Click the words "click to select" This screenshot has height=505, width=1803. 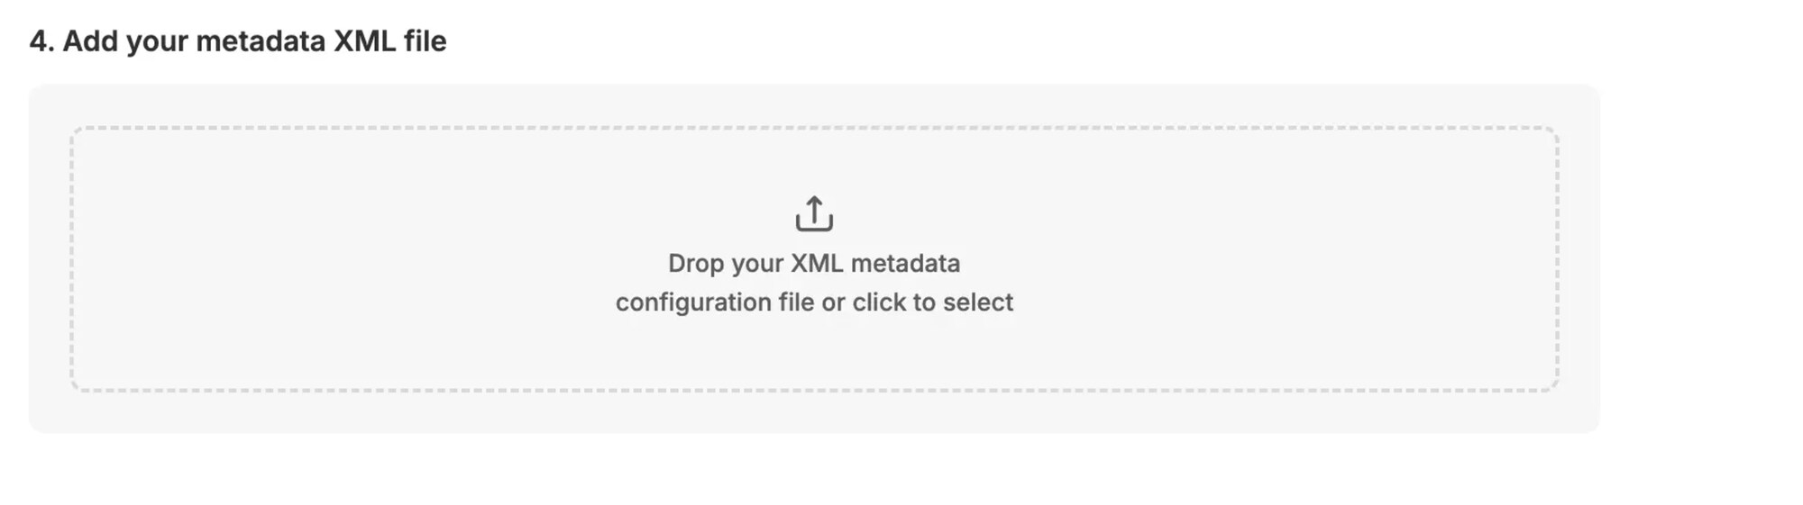coord(932,302)
